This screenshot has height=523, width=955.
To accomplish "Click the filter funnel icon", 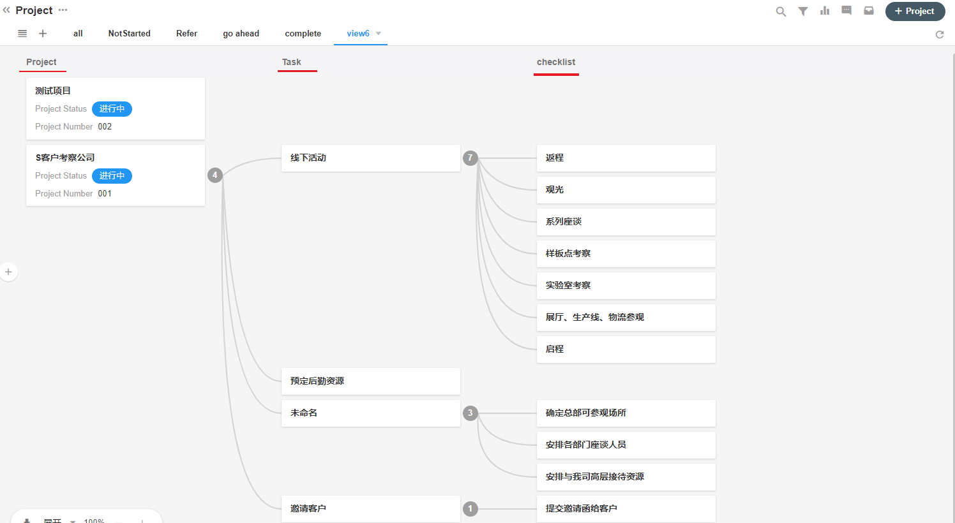I will tap(803, 11).
